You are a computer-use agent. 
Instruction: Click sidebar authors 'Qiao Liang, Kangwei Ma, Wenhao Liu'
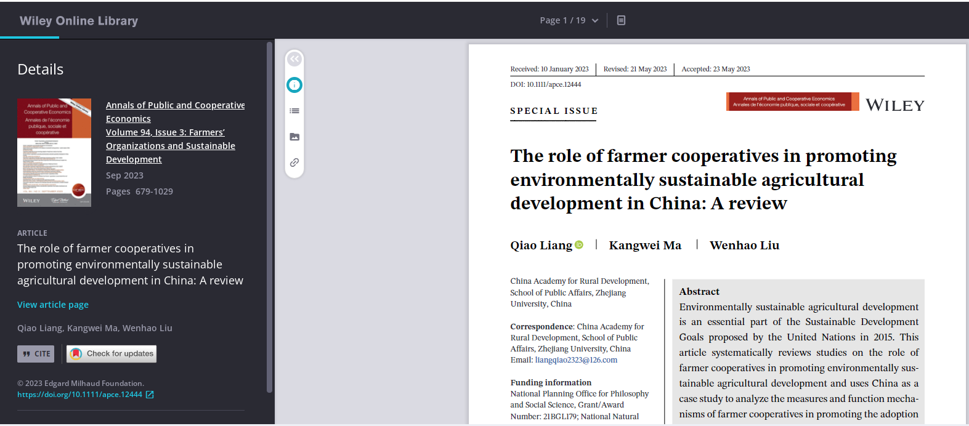(95, 328)
